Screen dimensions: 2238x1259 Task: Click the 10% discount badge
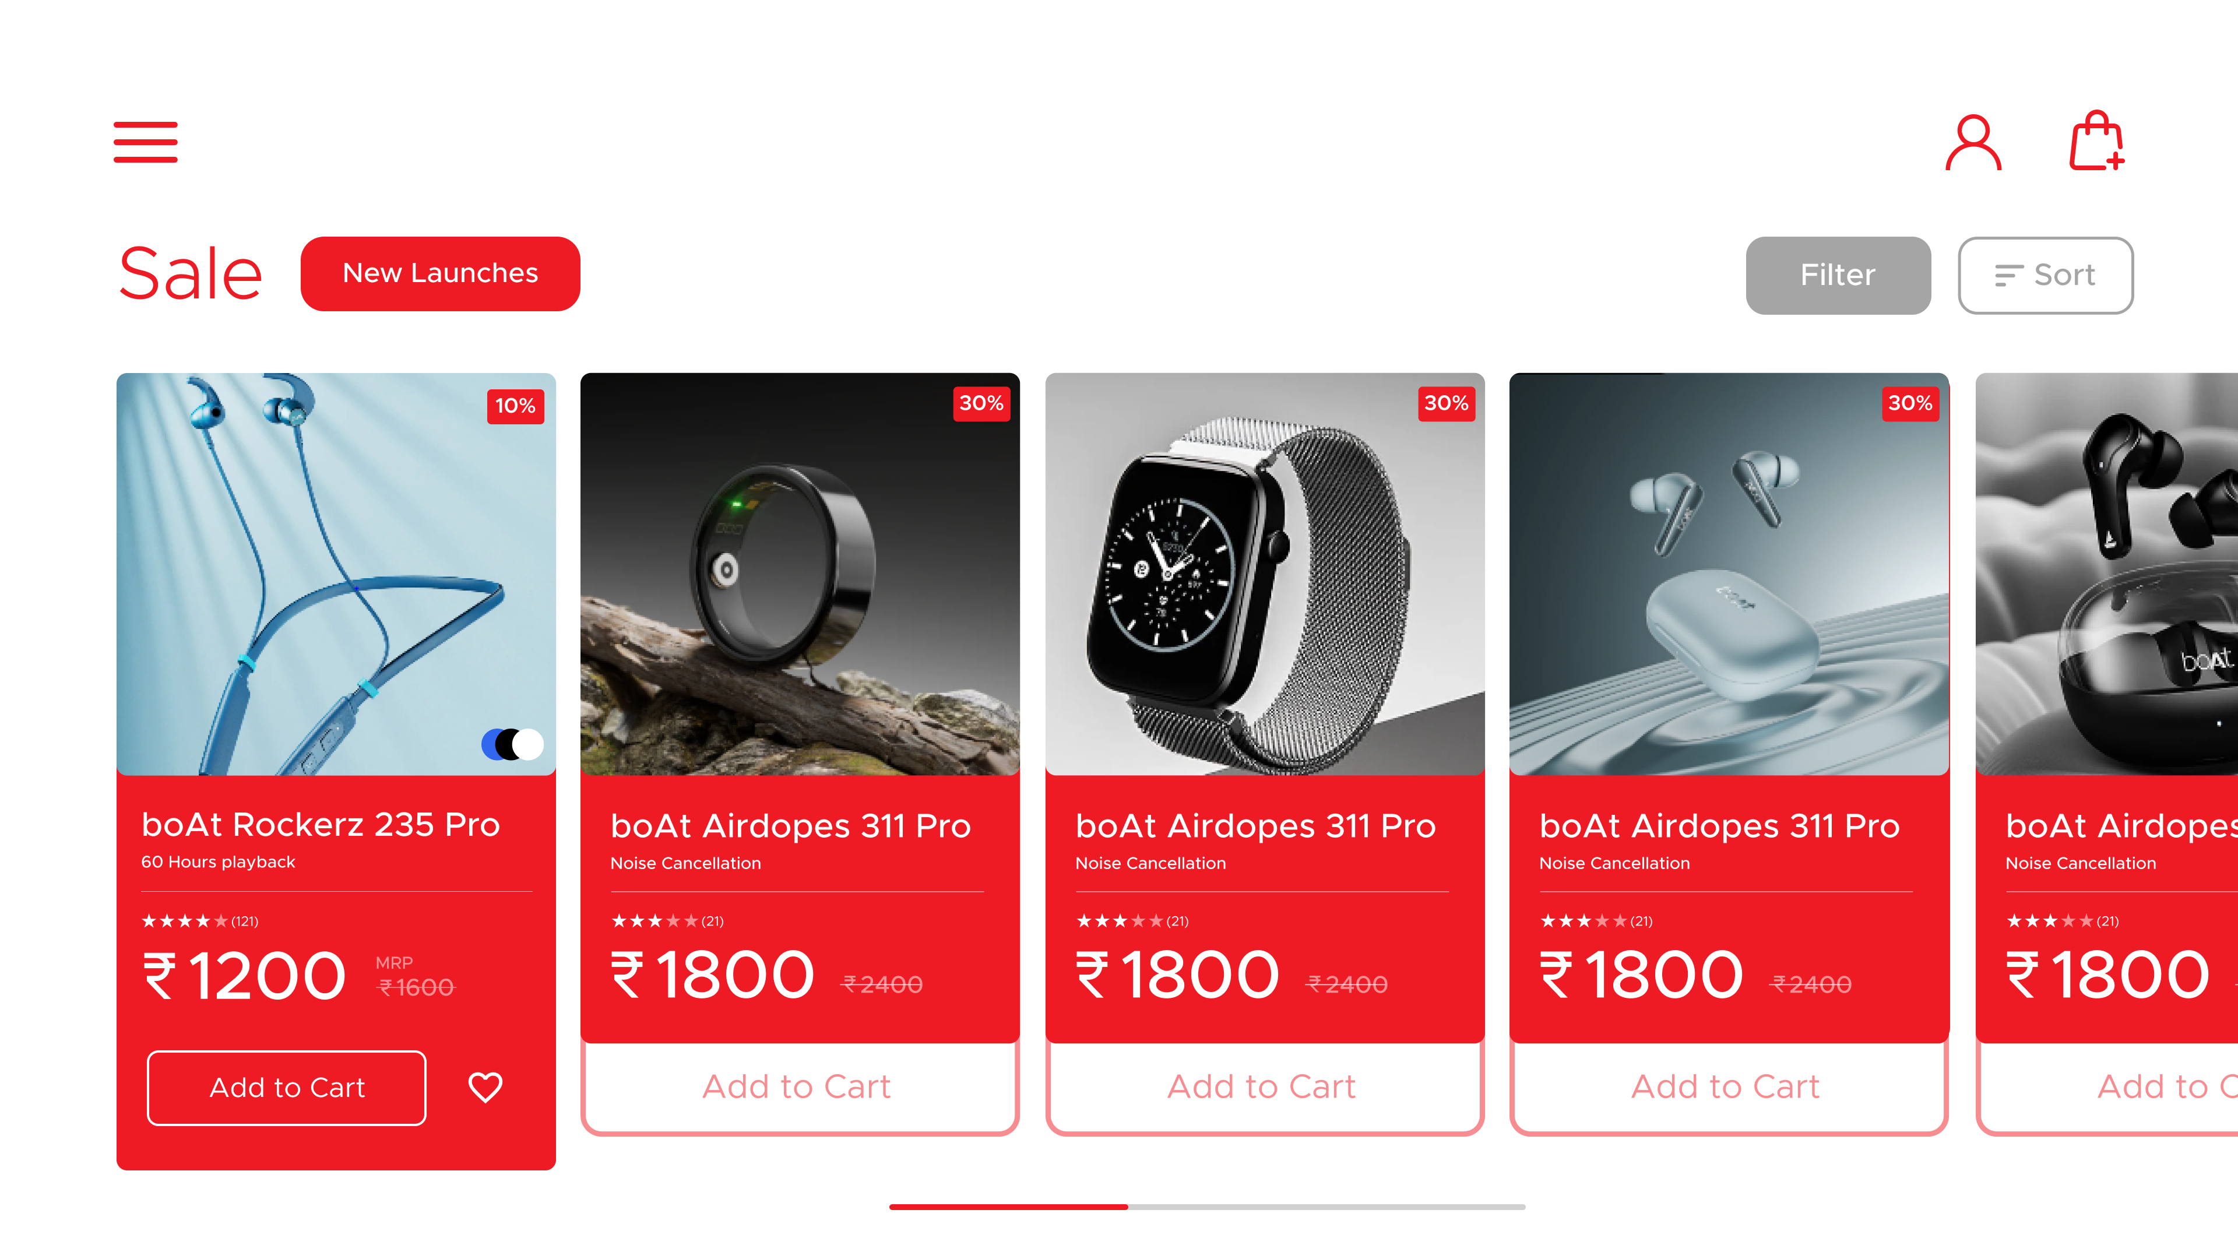[x=515, y=406]
